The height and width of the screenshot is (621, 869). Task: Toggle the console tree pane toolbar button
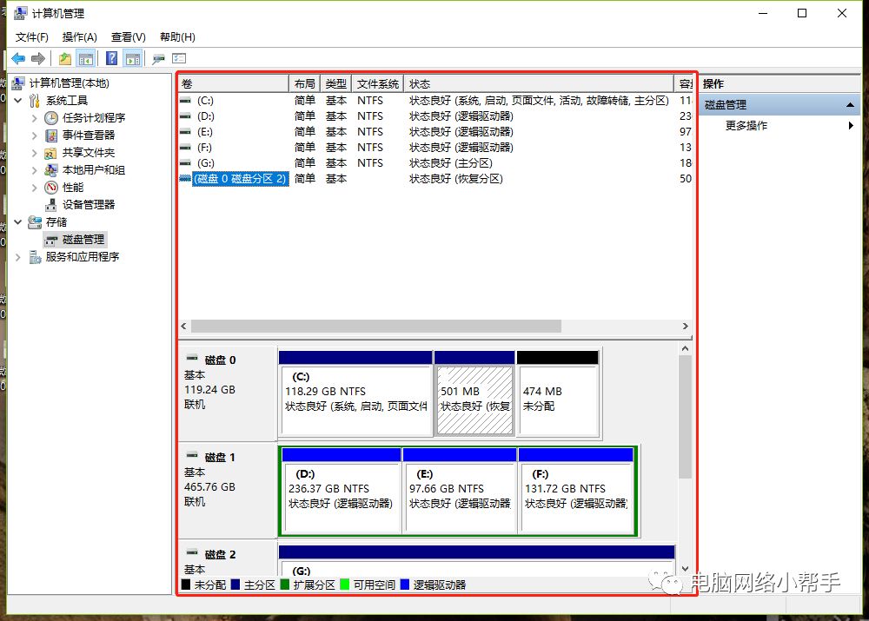pyautogui.click(x=86, y=58)
